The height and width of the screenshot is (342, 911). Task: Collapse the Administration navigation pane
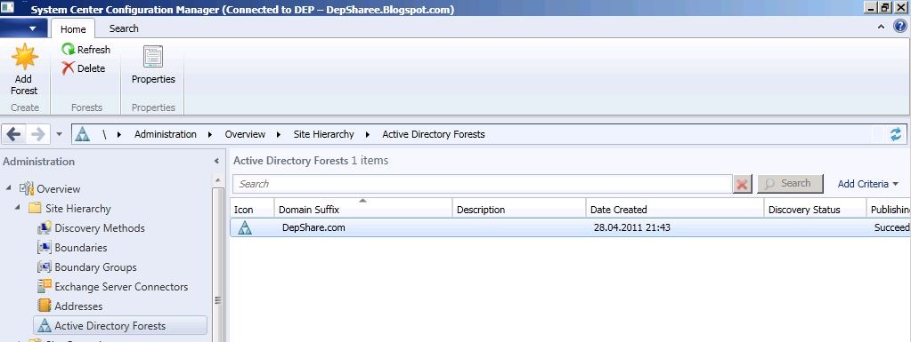click(x=216, y=161)
